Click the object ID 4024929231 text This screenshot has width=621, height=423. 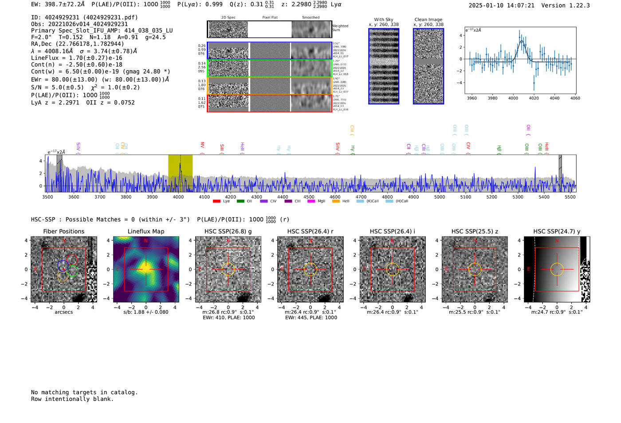(84, 17)
